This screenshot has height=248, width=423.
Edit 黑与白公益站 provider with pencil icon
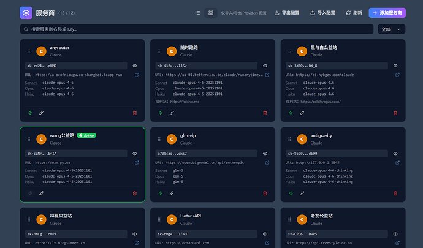tap(302, 113)
